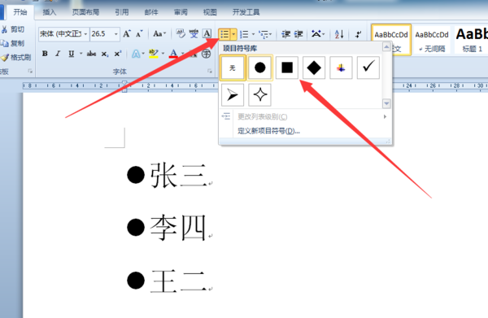The width and height of the screenshot is (488, 318).
Task: Open the 开发工具 tab
Action: coord(246,12)
